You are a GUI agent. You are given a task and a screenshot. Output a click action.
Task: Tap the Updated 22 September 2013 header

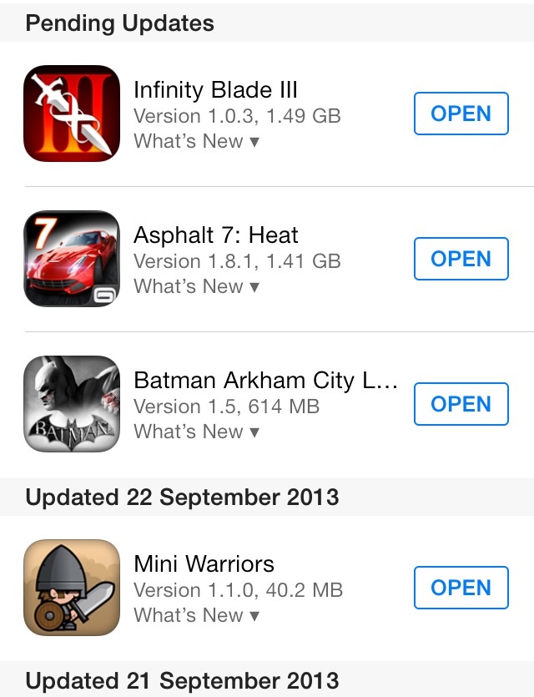[267, 497]
